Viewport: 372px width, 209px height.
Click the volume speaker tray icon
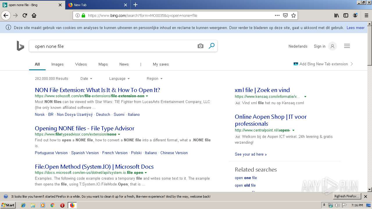(x=337, y=205)
